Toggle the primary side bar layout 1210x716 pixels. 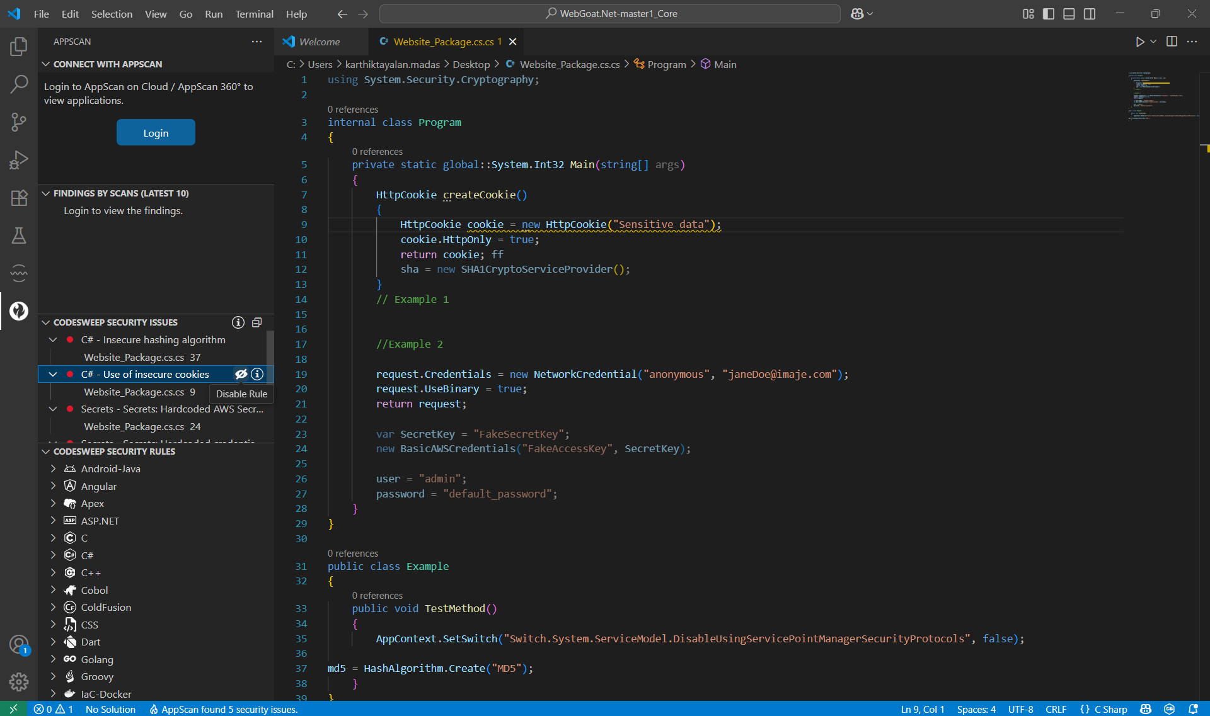(x=1049, y=14)
